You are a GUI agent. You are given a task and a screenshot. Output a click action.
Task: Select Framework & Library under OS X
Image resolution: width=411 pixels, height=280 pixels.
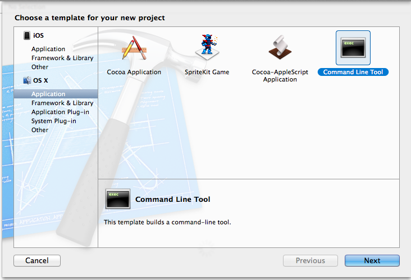[x=62, y=103]
